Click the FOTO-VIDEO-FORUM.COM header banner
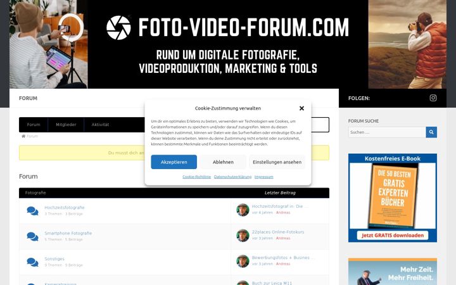This screenshot has height=285, width=456. coord(228,44)
